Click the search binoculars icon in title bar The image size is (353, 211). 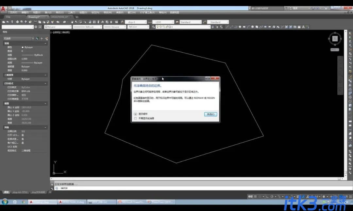pyautogui.click(x=286, y=8)
